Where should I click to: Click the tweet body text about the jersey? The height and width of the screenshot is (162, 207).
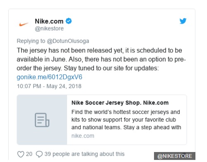(x=101, y=59)
